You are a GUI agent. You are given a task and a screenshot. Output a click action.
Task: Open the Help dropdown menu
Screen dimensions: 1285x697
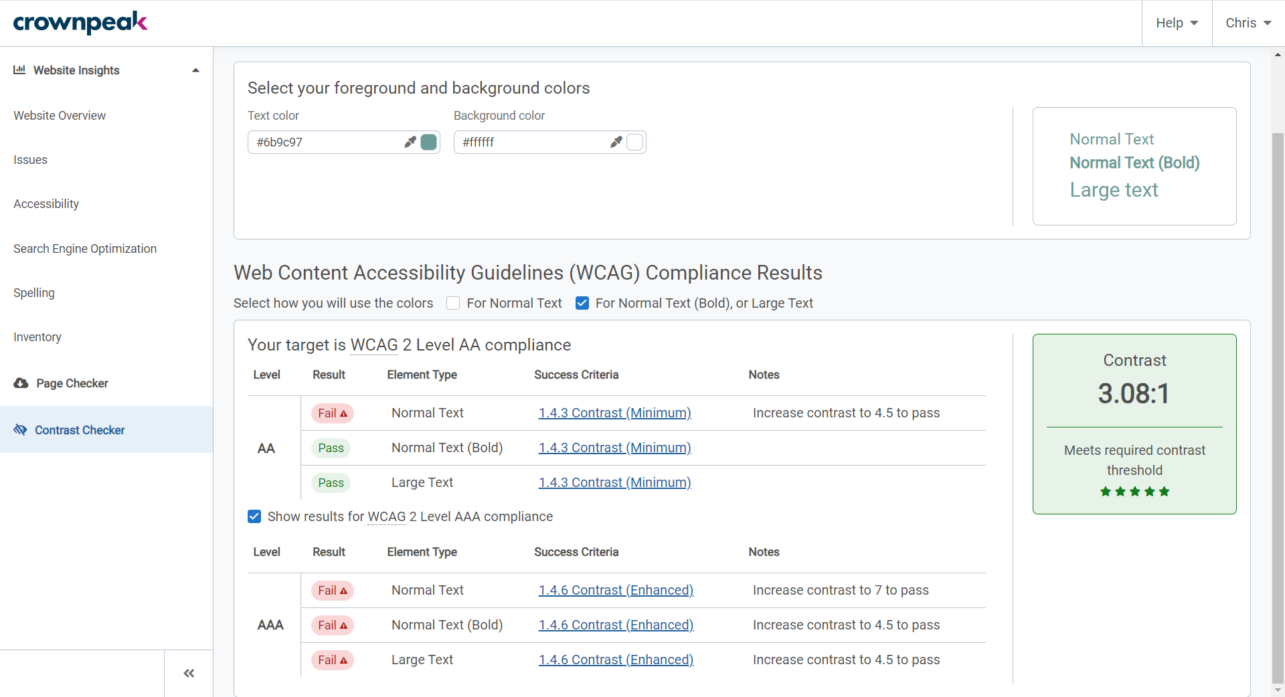(x=1177, y=23)
